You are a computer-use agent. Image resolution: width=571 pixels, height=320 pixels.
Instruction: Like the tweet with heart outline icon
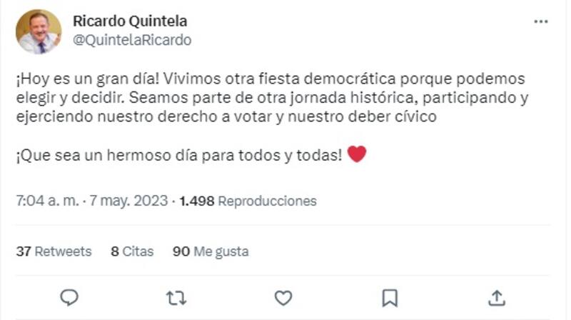click(x=283, y=297)
